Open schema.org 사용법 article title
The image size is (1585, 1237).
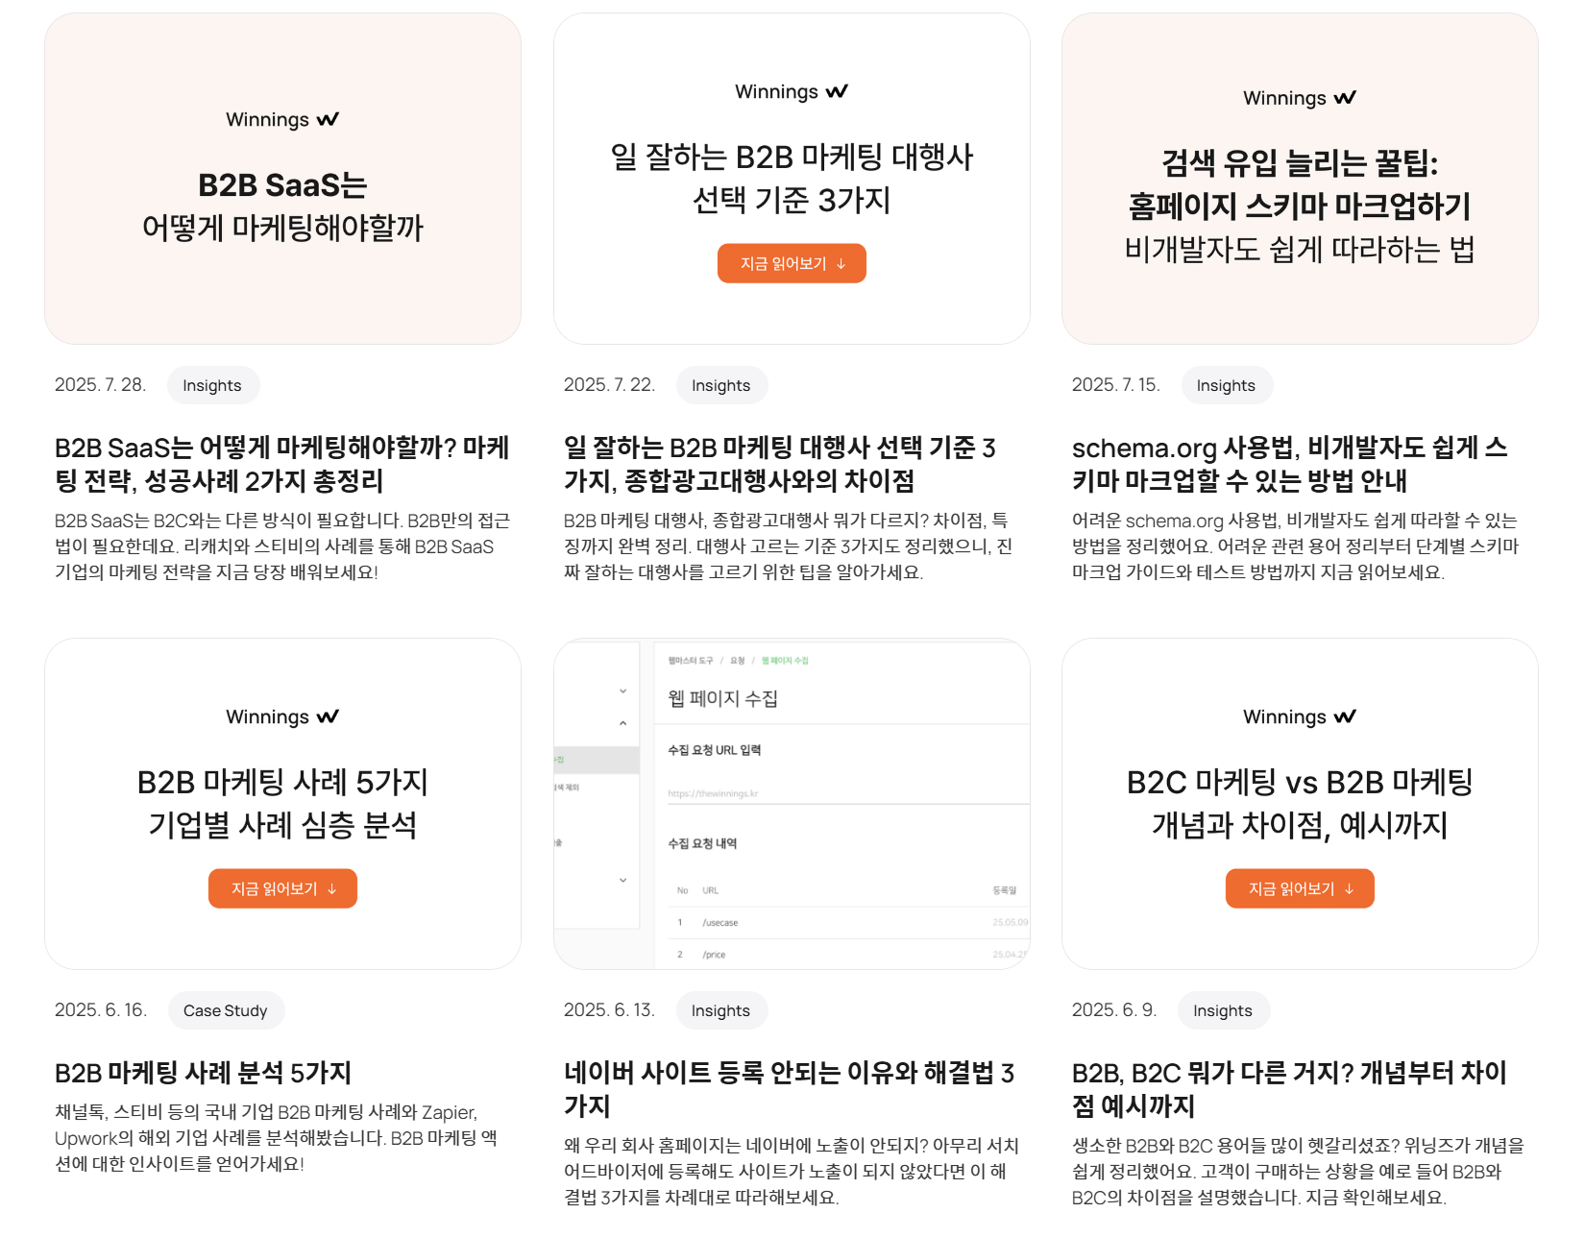[1290, 464]
